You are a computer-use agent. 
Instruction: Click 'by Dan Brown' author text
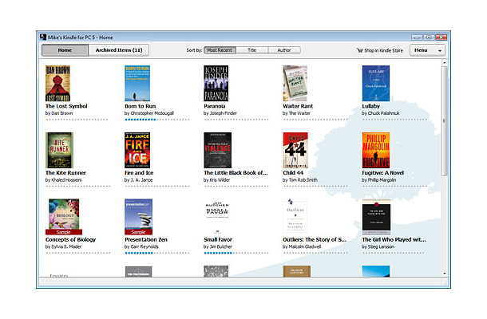[x=59, y=113]
